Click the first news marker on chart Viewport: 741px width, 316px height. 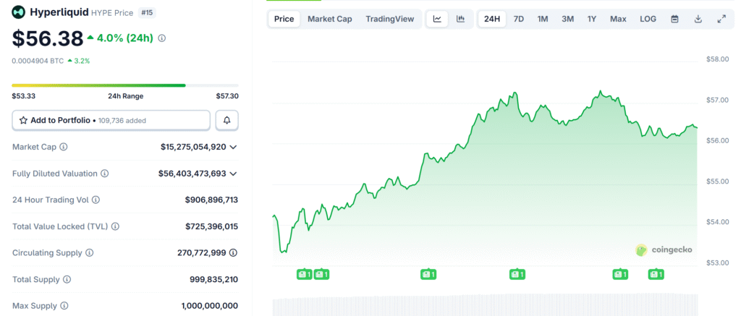tap(305, 274)
